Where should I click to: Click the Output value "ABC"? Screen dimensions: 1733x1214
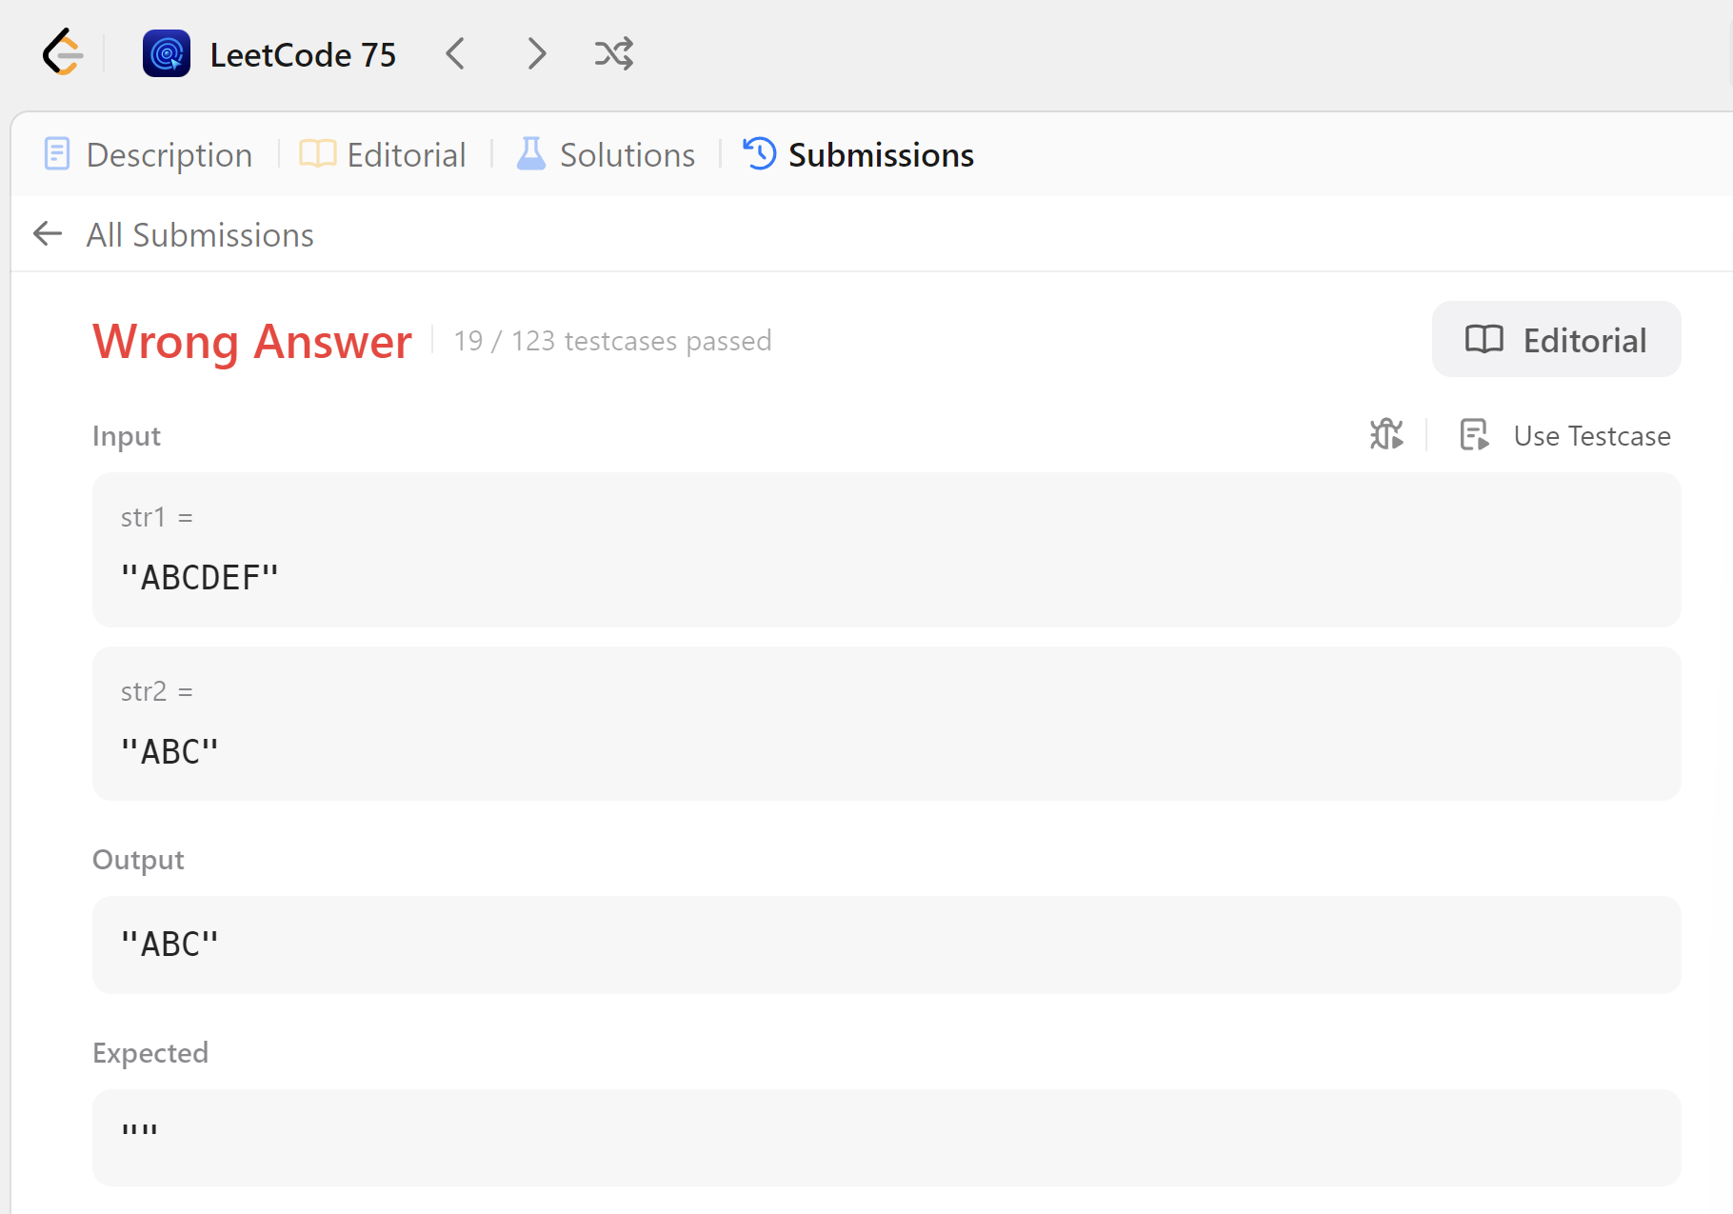170,944
